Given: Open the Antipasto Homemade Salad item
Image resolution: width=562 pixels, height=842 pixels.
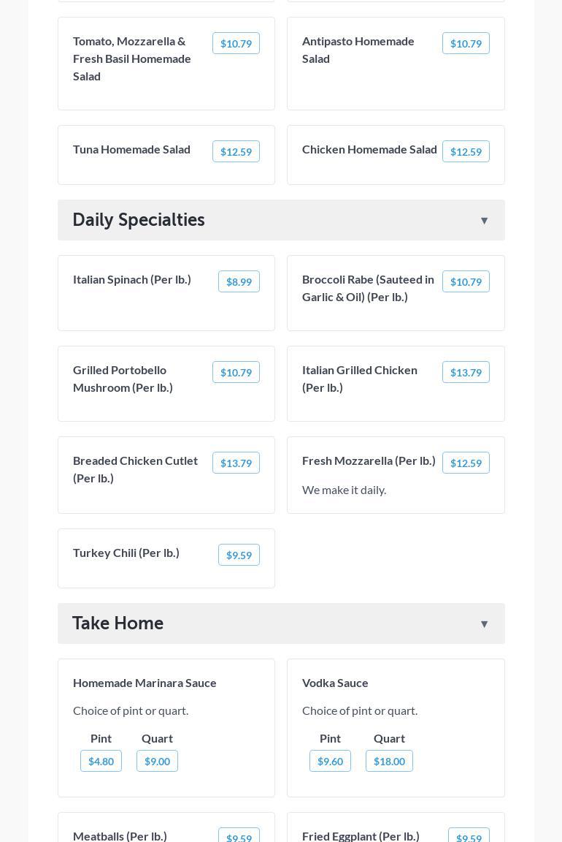Looking at the screenshot, I should coord(358,50).
